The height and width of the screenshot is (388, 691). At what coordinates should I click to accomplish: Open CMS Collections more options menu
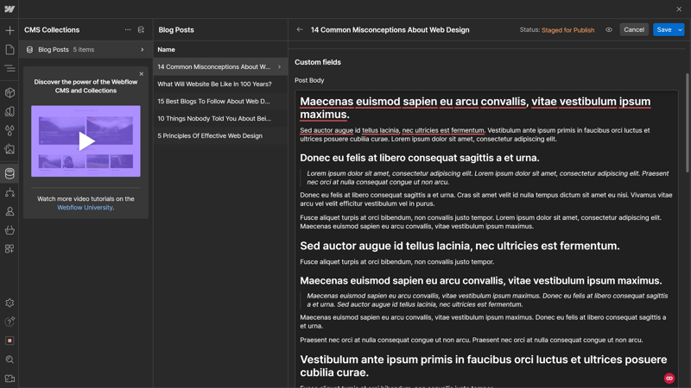click(128, 30)
